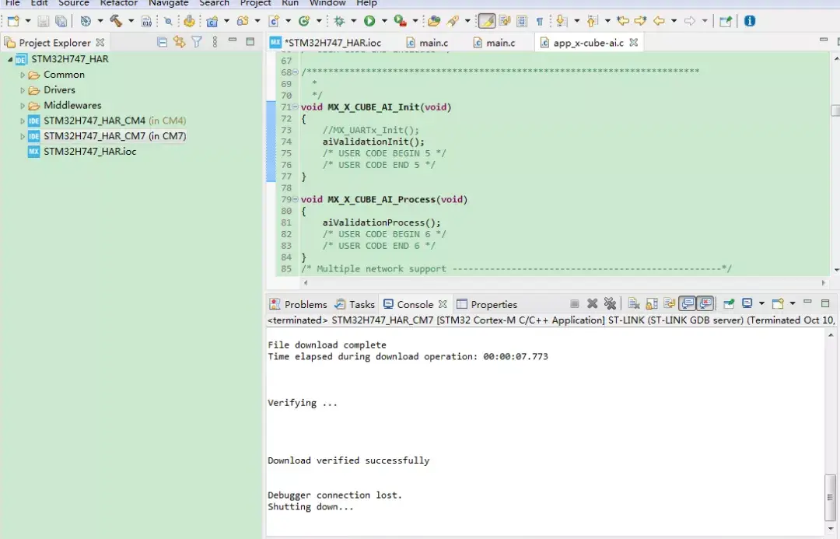The image size is (840, 539).
Task: Toggle Link with Editor in Project Explorer
Action: click(x=180, y=42)
